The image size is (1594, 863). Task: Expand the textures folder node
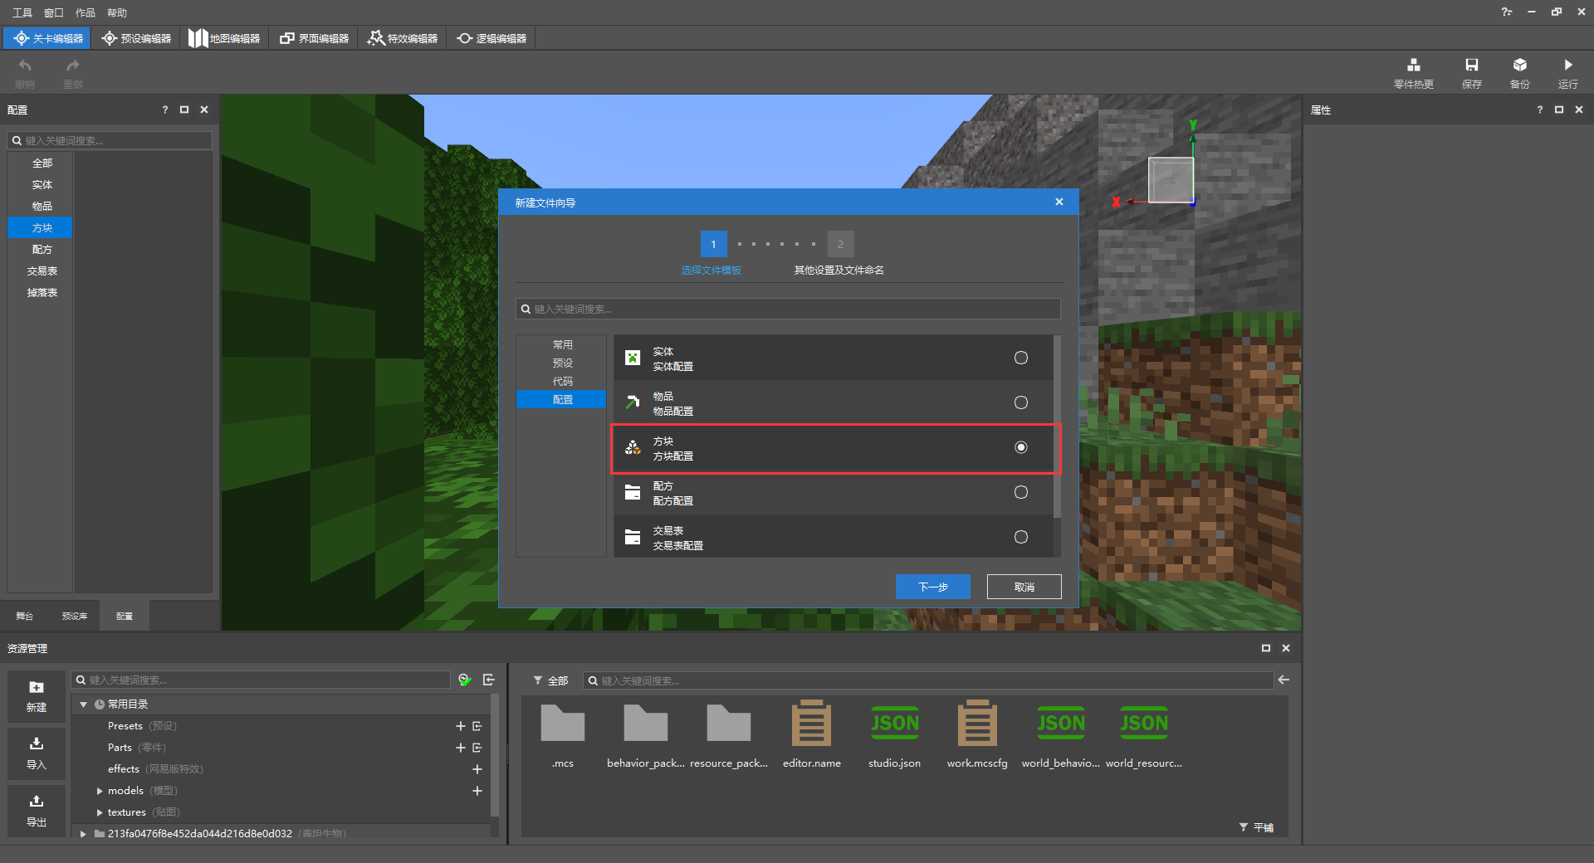100,812
